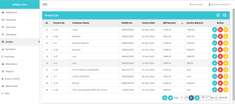The height and width of the screenshot is (104, 235).
Task: Edit the VIZION CREATIVE invoice
Action: point(214,76)
